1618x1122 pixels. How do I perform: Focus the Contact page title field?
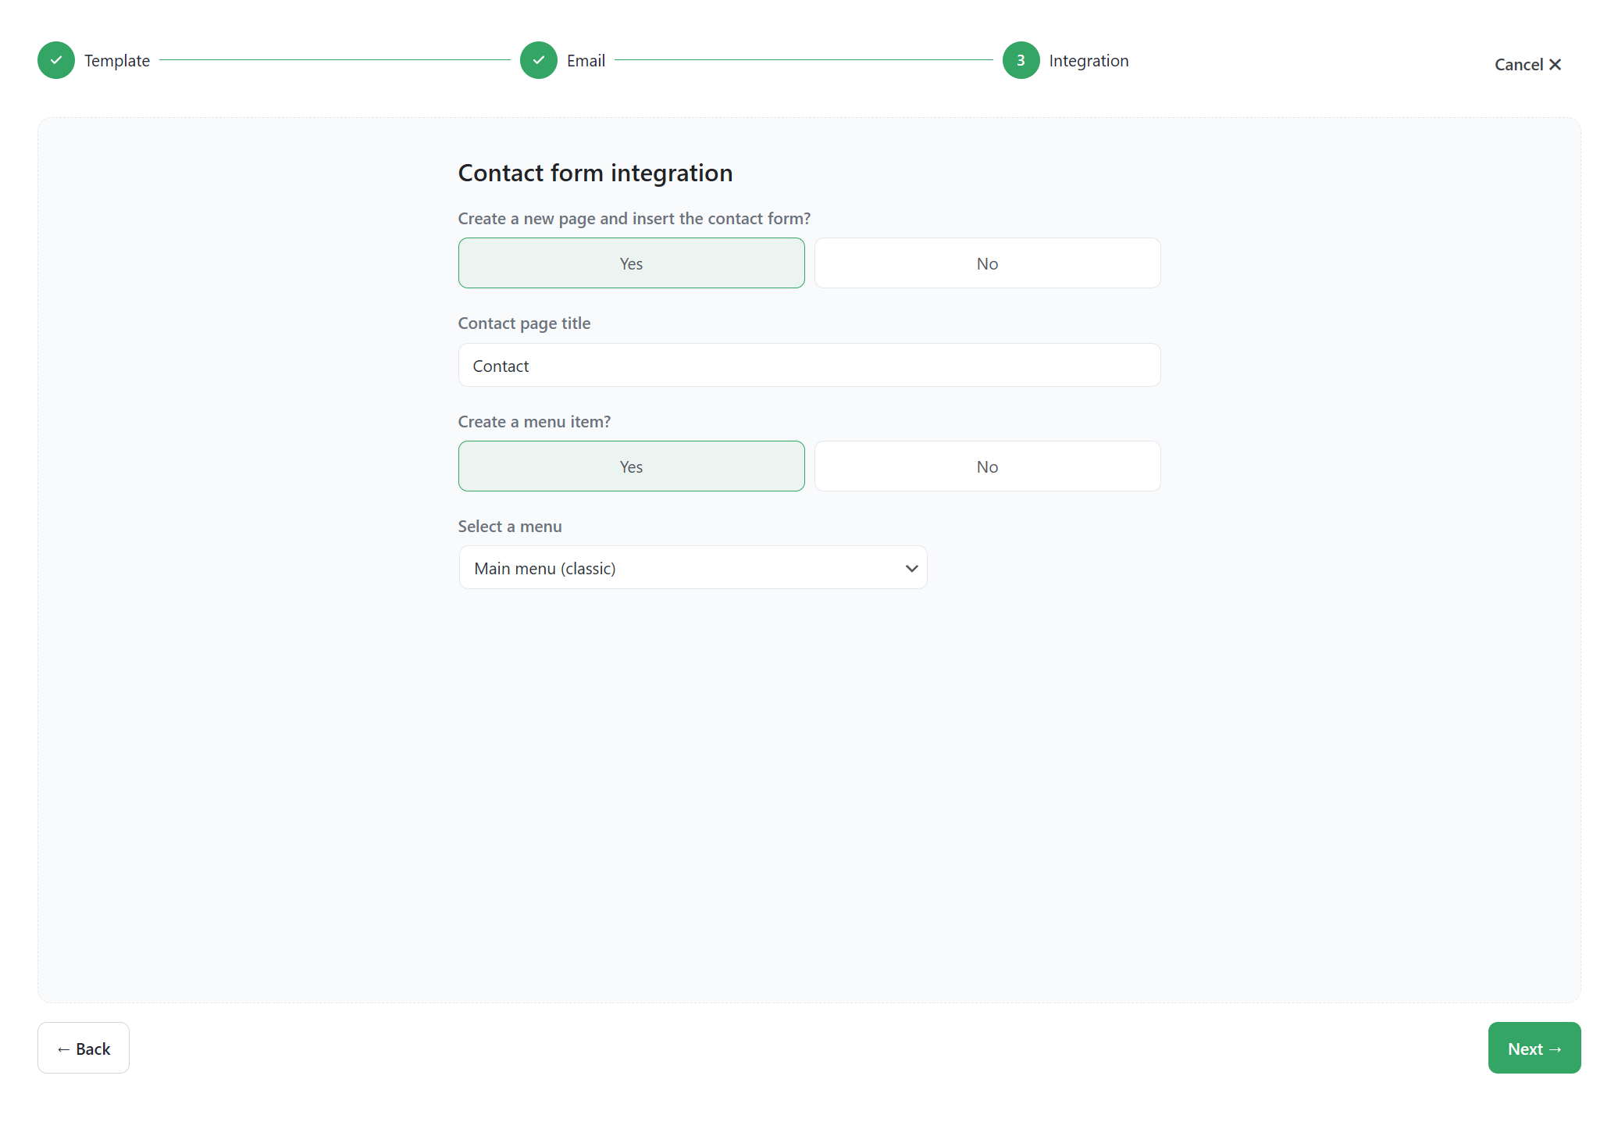809,365
